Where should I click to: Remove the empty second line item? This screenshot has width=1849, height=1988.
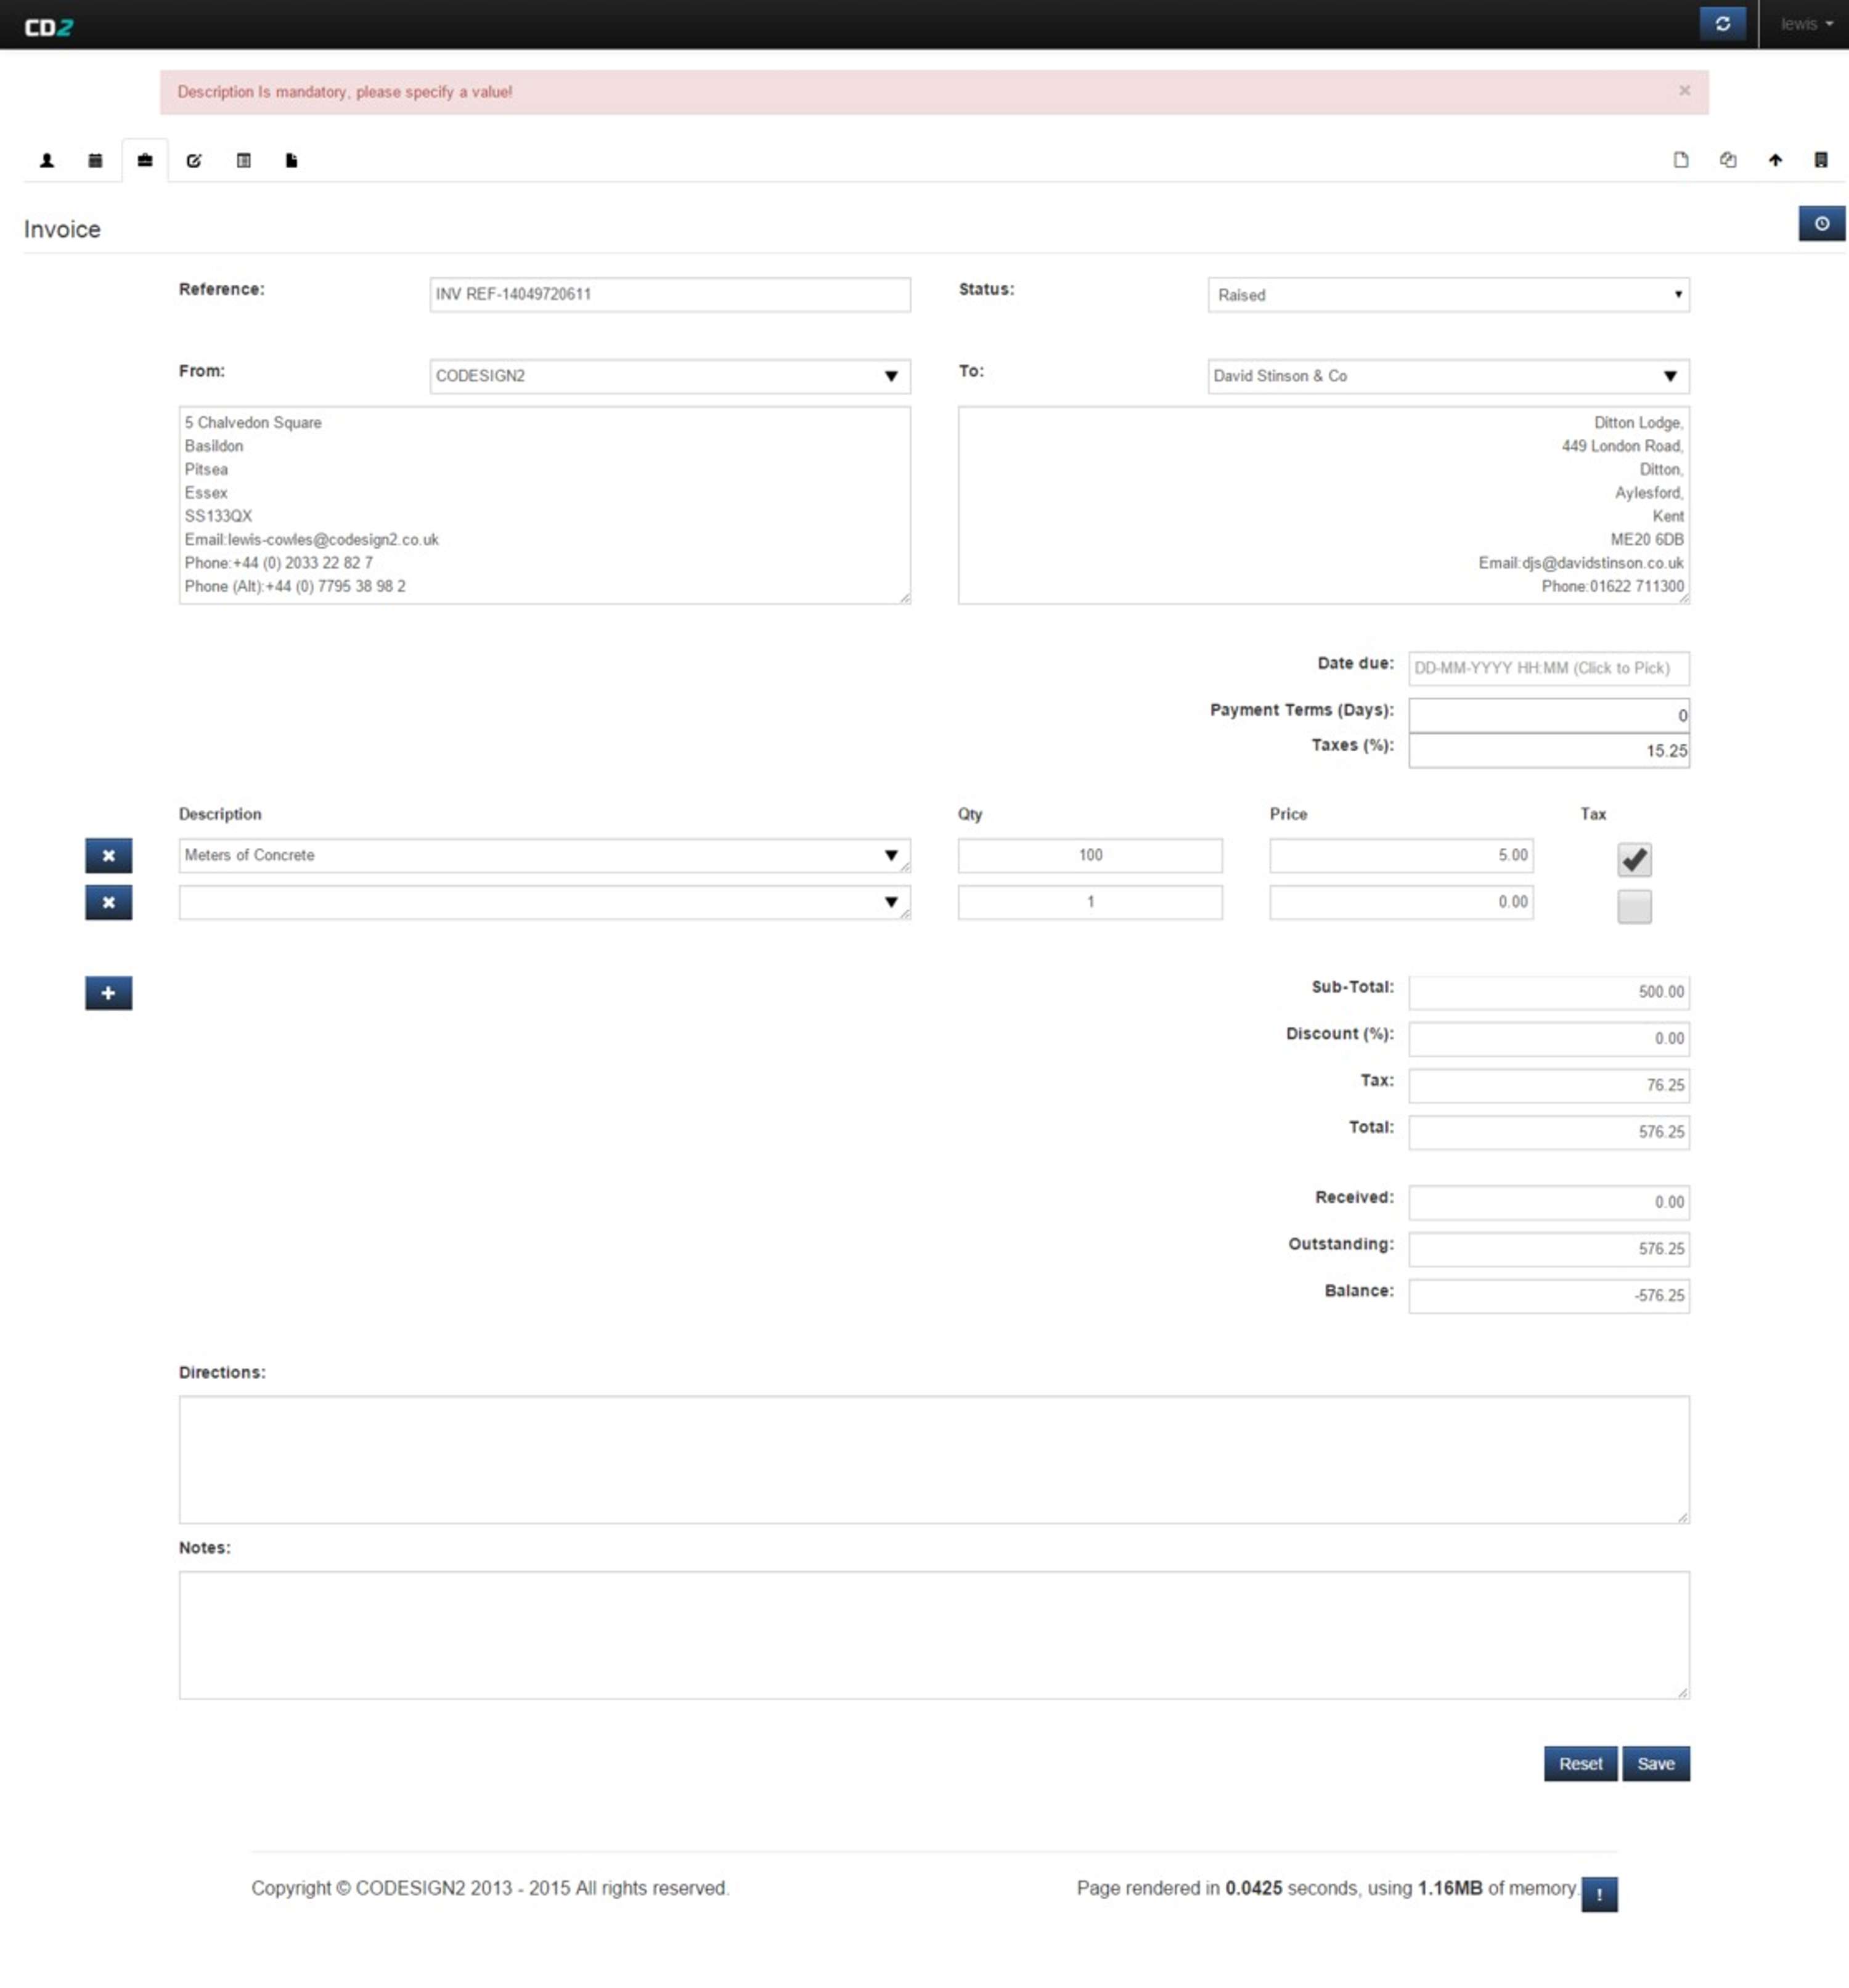pyautogui.click(x=108, y=903)
